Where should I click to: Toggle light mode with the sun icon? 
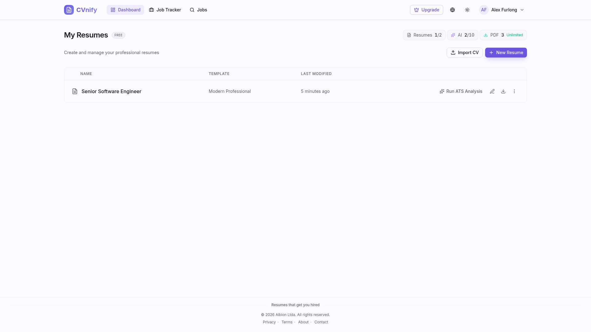467,10
